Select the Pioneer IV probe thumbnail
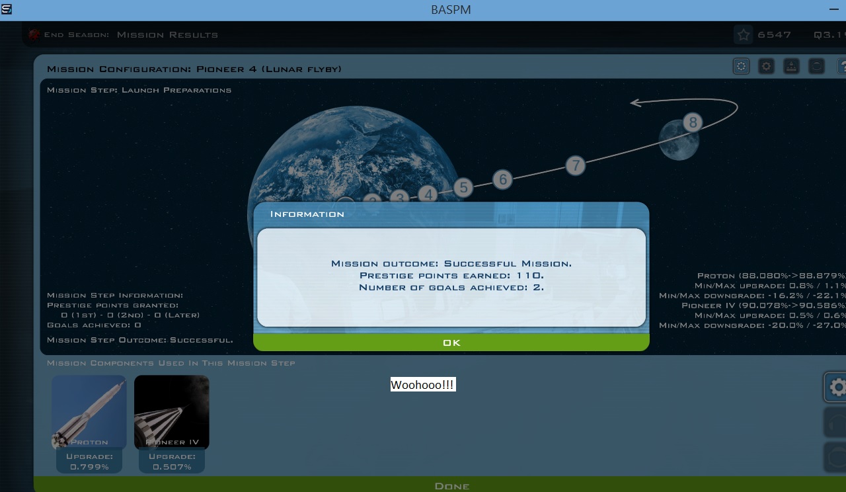The image size is (846, 492). pyautogui.click(x=172, y=413)
